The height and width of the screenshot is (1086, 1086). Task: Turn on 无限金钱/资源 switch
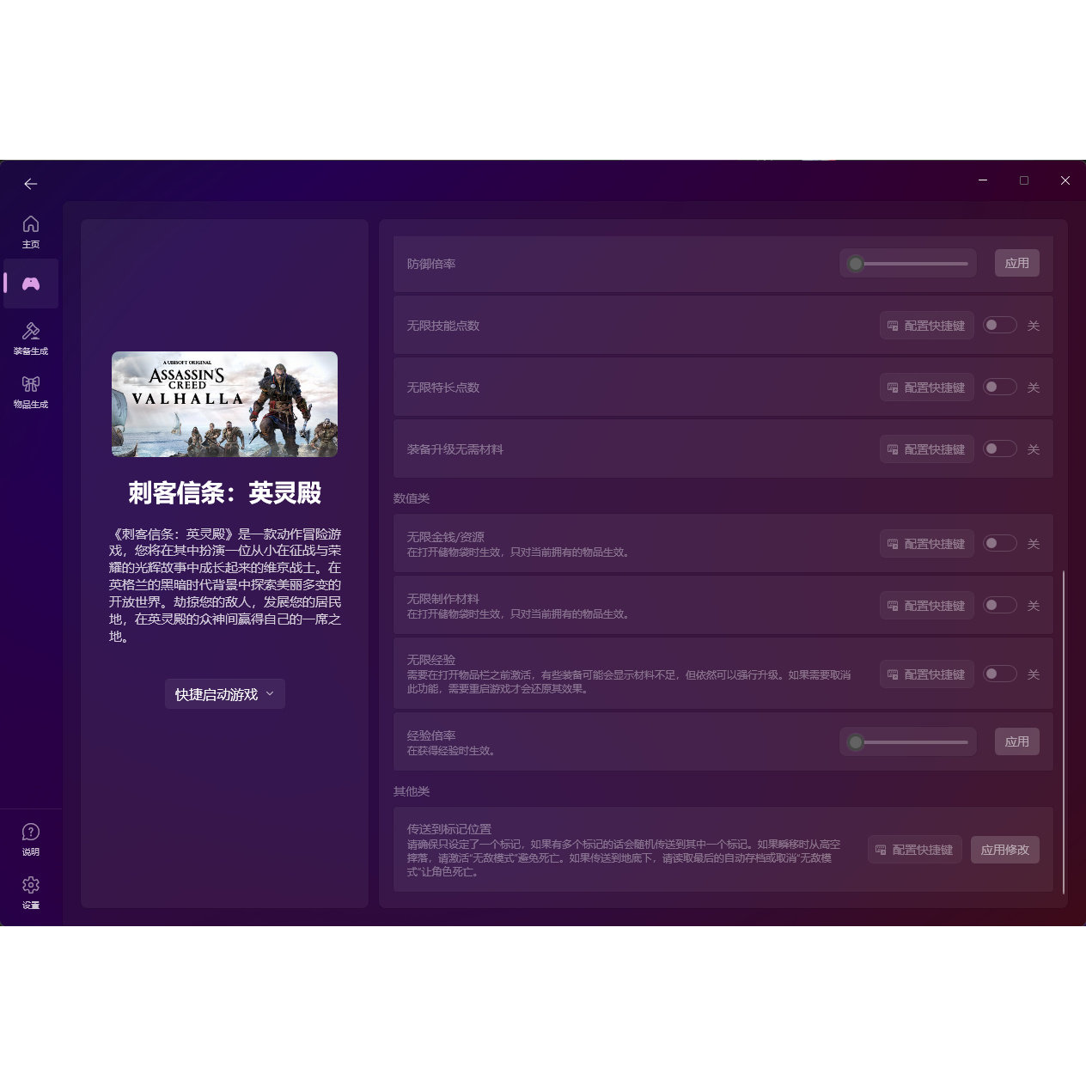click(1000, 544)
